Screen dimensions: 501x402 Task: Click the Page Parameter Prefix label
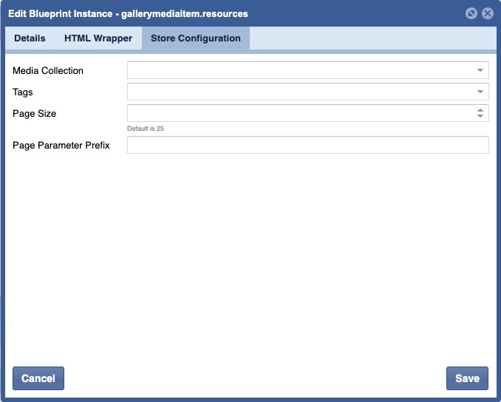[x=61, y=146]
